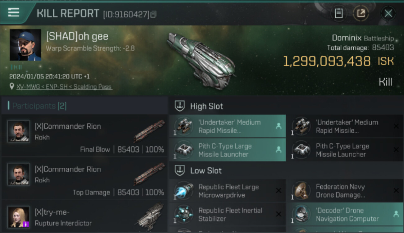Click Republic Fleet Inertial Stabilizer icon
This screenshot has width=404, height=233.
pyautogui.click(x=184, y=214)
